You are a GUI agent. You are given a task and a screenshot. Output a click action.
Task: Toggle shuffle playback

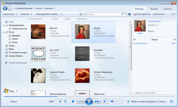60,101
